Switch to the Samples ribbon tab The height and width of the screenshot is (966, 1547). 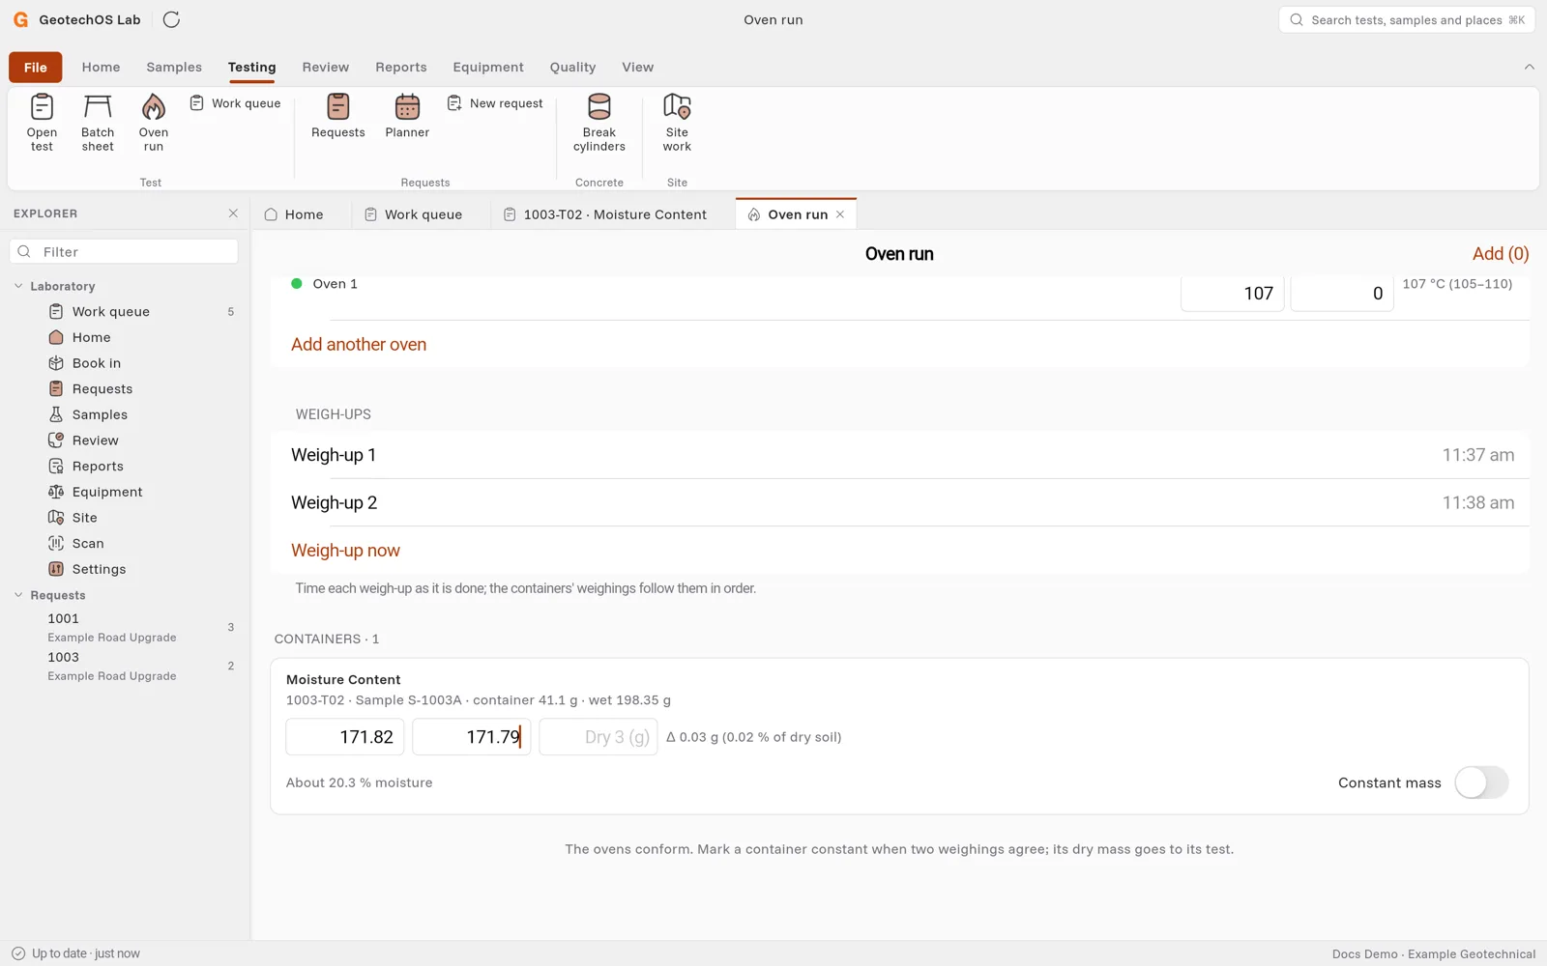174,67
